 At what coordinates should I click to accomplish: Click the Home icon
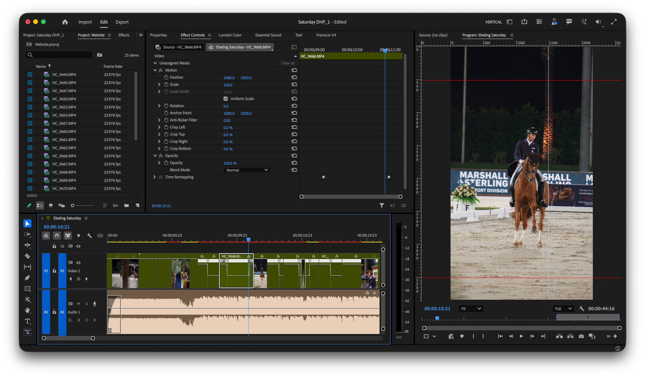click(65, 22)
